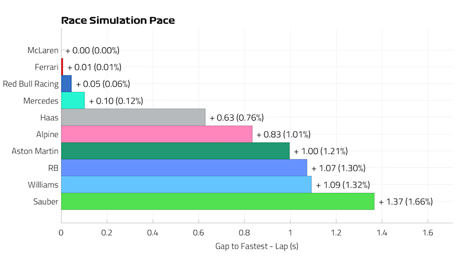Image resolution: width=473 pixels, height=266 pixels.
Task: Click the McLaren team label
Action: pos(43,50)
